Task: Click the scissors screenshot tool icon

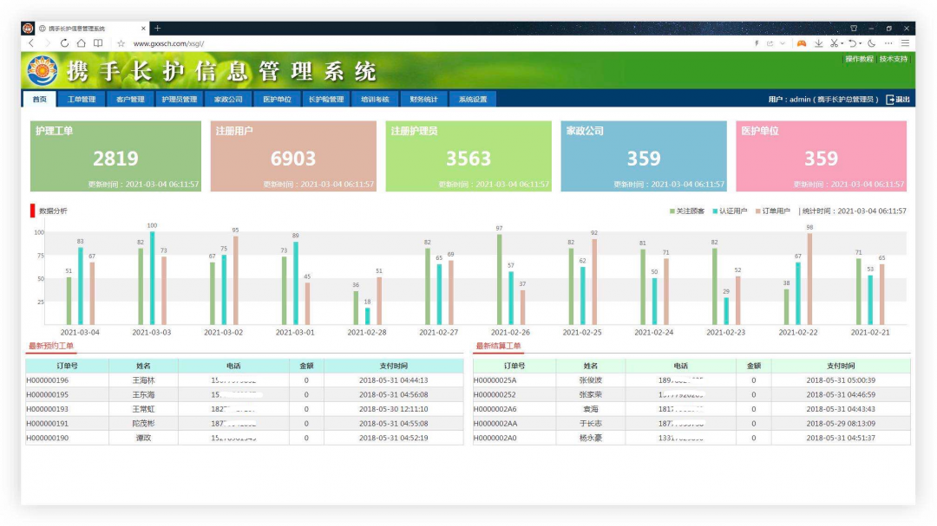Action: tap(834, 43)
